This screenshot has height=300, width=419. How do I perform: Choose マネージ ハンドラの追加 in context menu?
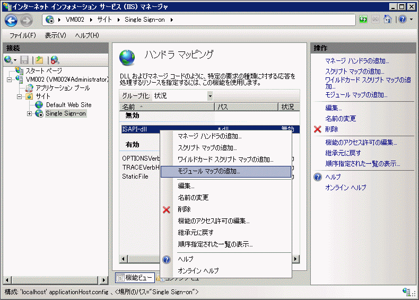tap(226, 136)
